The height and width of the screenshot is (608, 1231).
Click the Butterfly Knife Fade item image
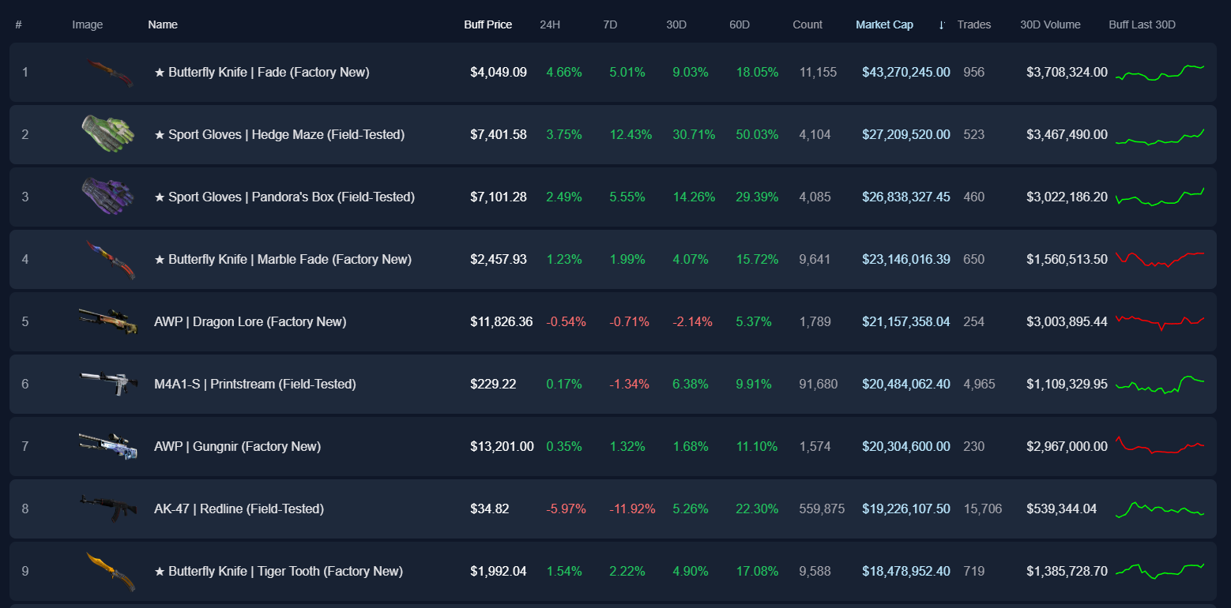110,73
